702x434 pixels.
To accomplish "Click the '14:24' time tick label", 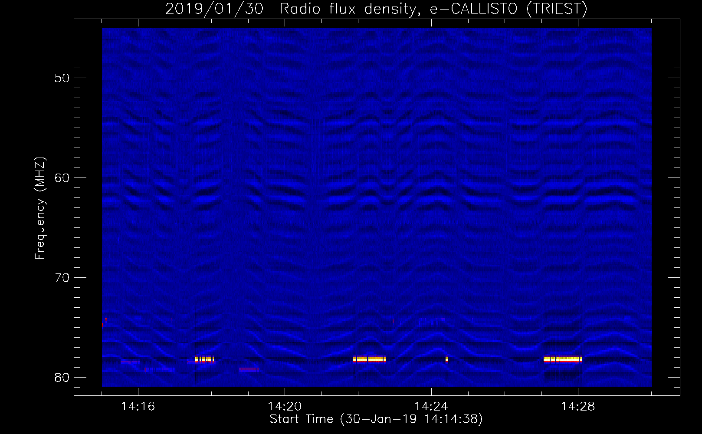I will coord(431,407).
